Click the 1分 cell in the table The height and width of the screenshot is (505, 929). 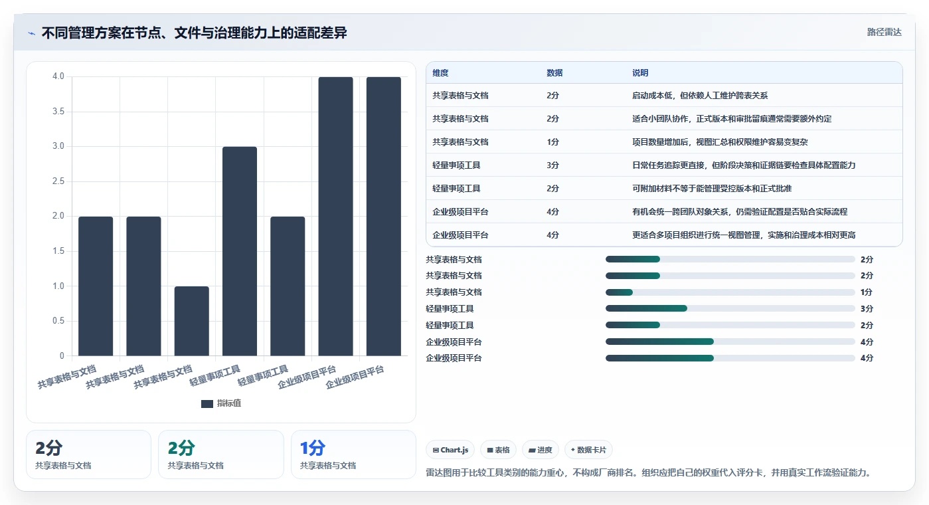pyautogui.click(x=552, y=142)
